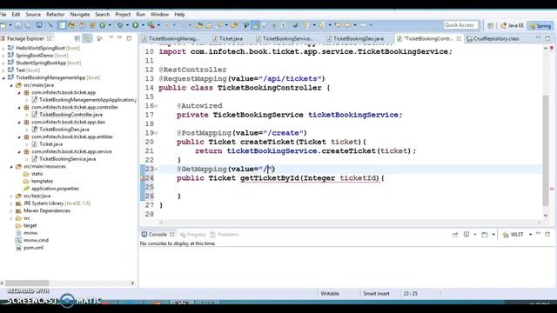
Task: Open the Window menu
Action: tap(159, 15)
